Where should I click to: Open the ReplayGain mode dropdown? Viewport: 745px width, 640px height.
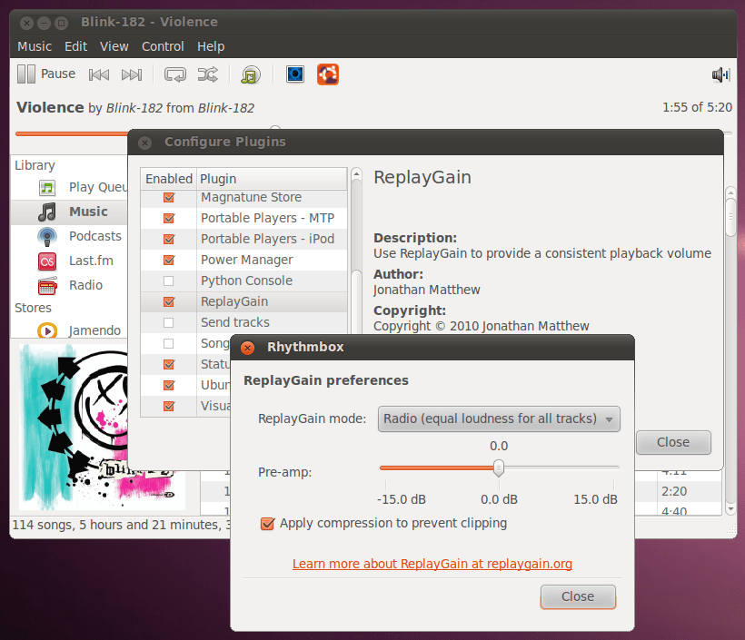pos(499,418)
